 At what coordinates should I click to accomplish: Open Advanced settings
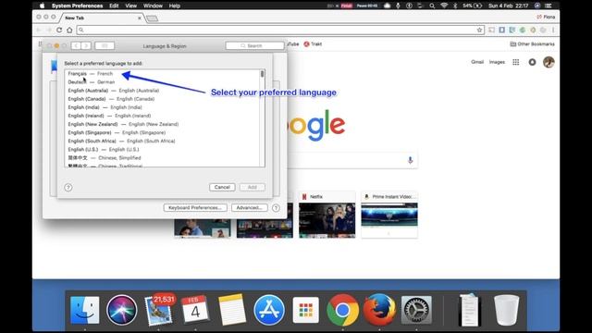tap(249, 207)
